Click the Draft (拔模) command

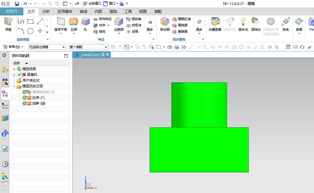tap(132, 32)
